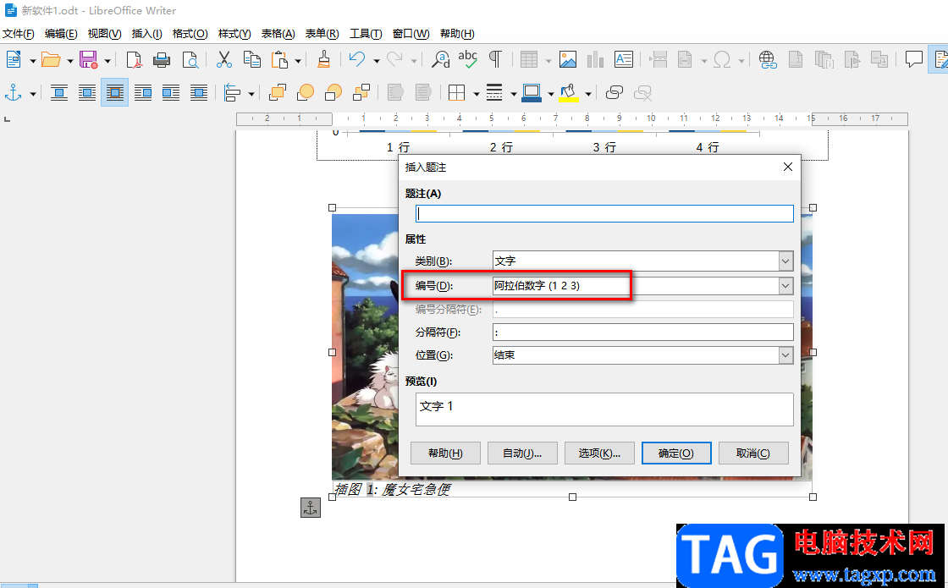
Task: Click the Insert Image icon
Action: coord(568,60)
